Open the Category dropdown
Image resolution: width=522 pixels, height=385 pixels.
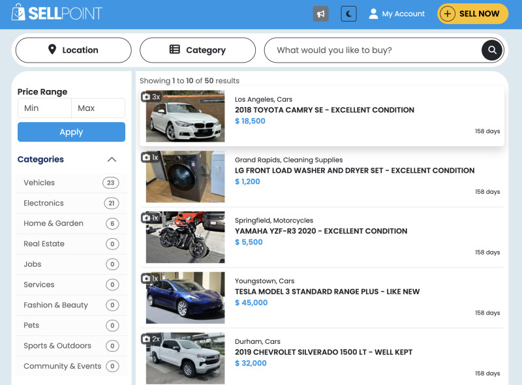point(198,50)
